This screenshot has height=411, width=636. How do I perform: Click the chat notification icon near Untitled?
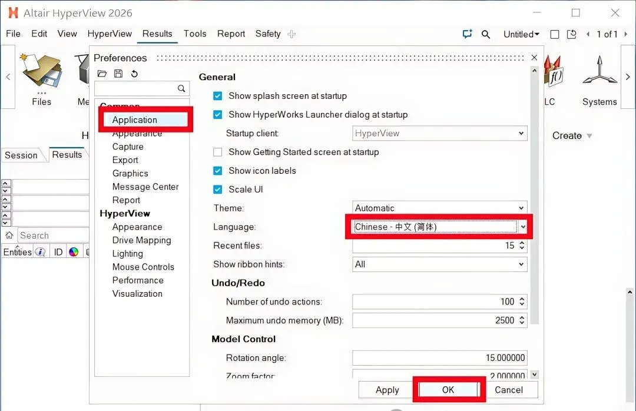467,34
